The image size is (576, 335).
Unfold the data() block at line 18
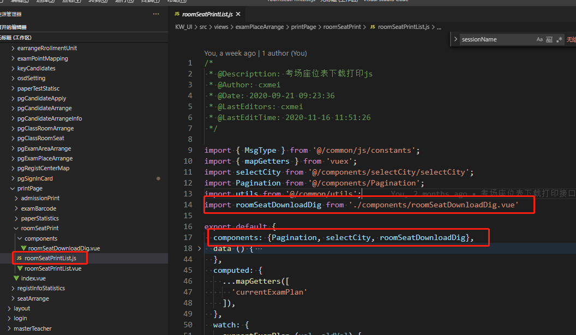200,249
